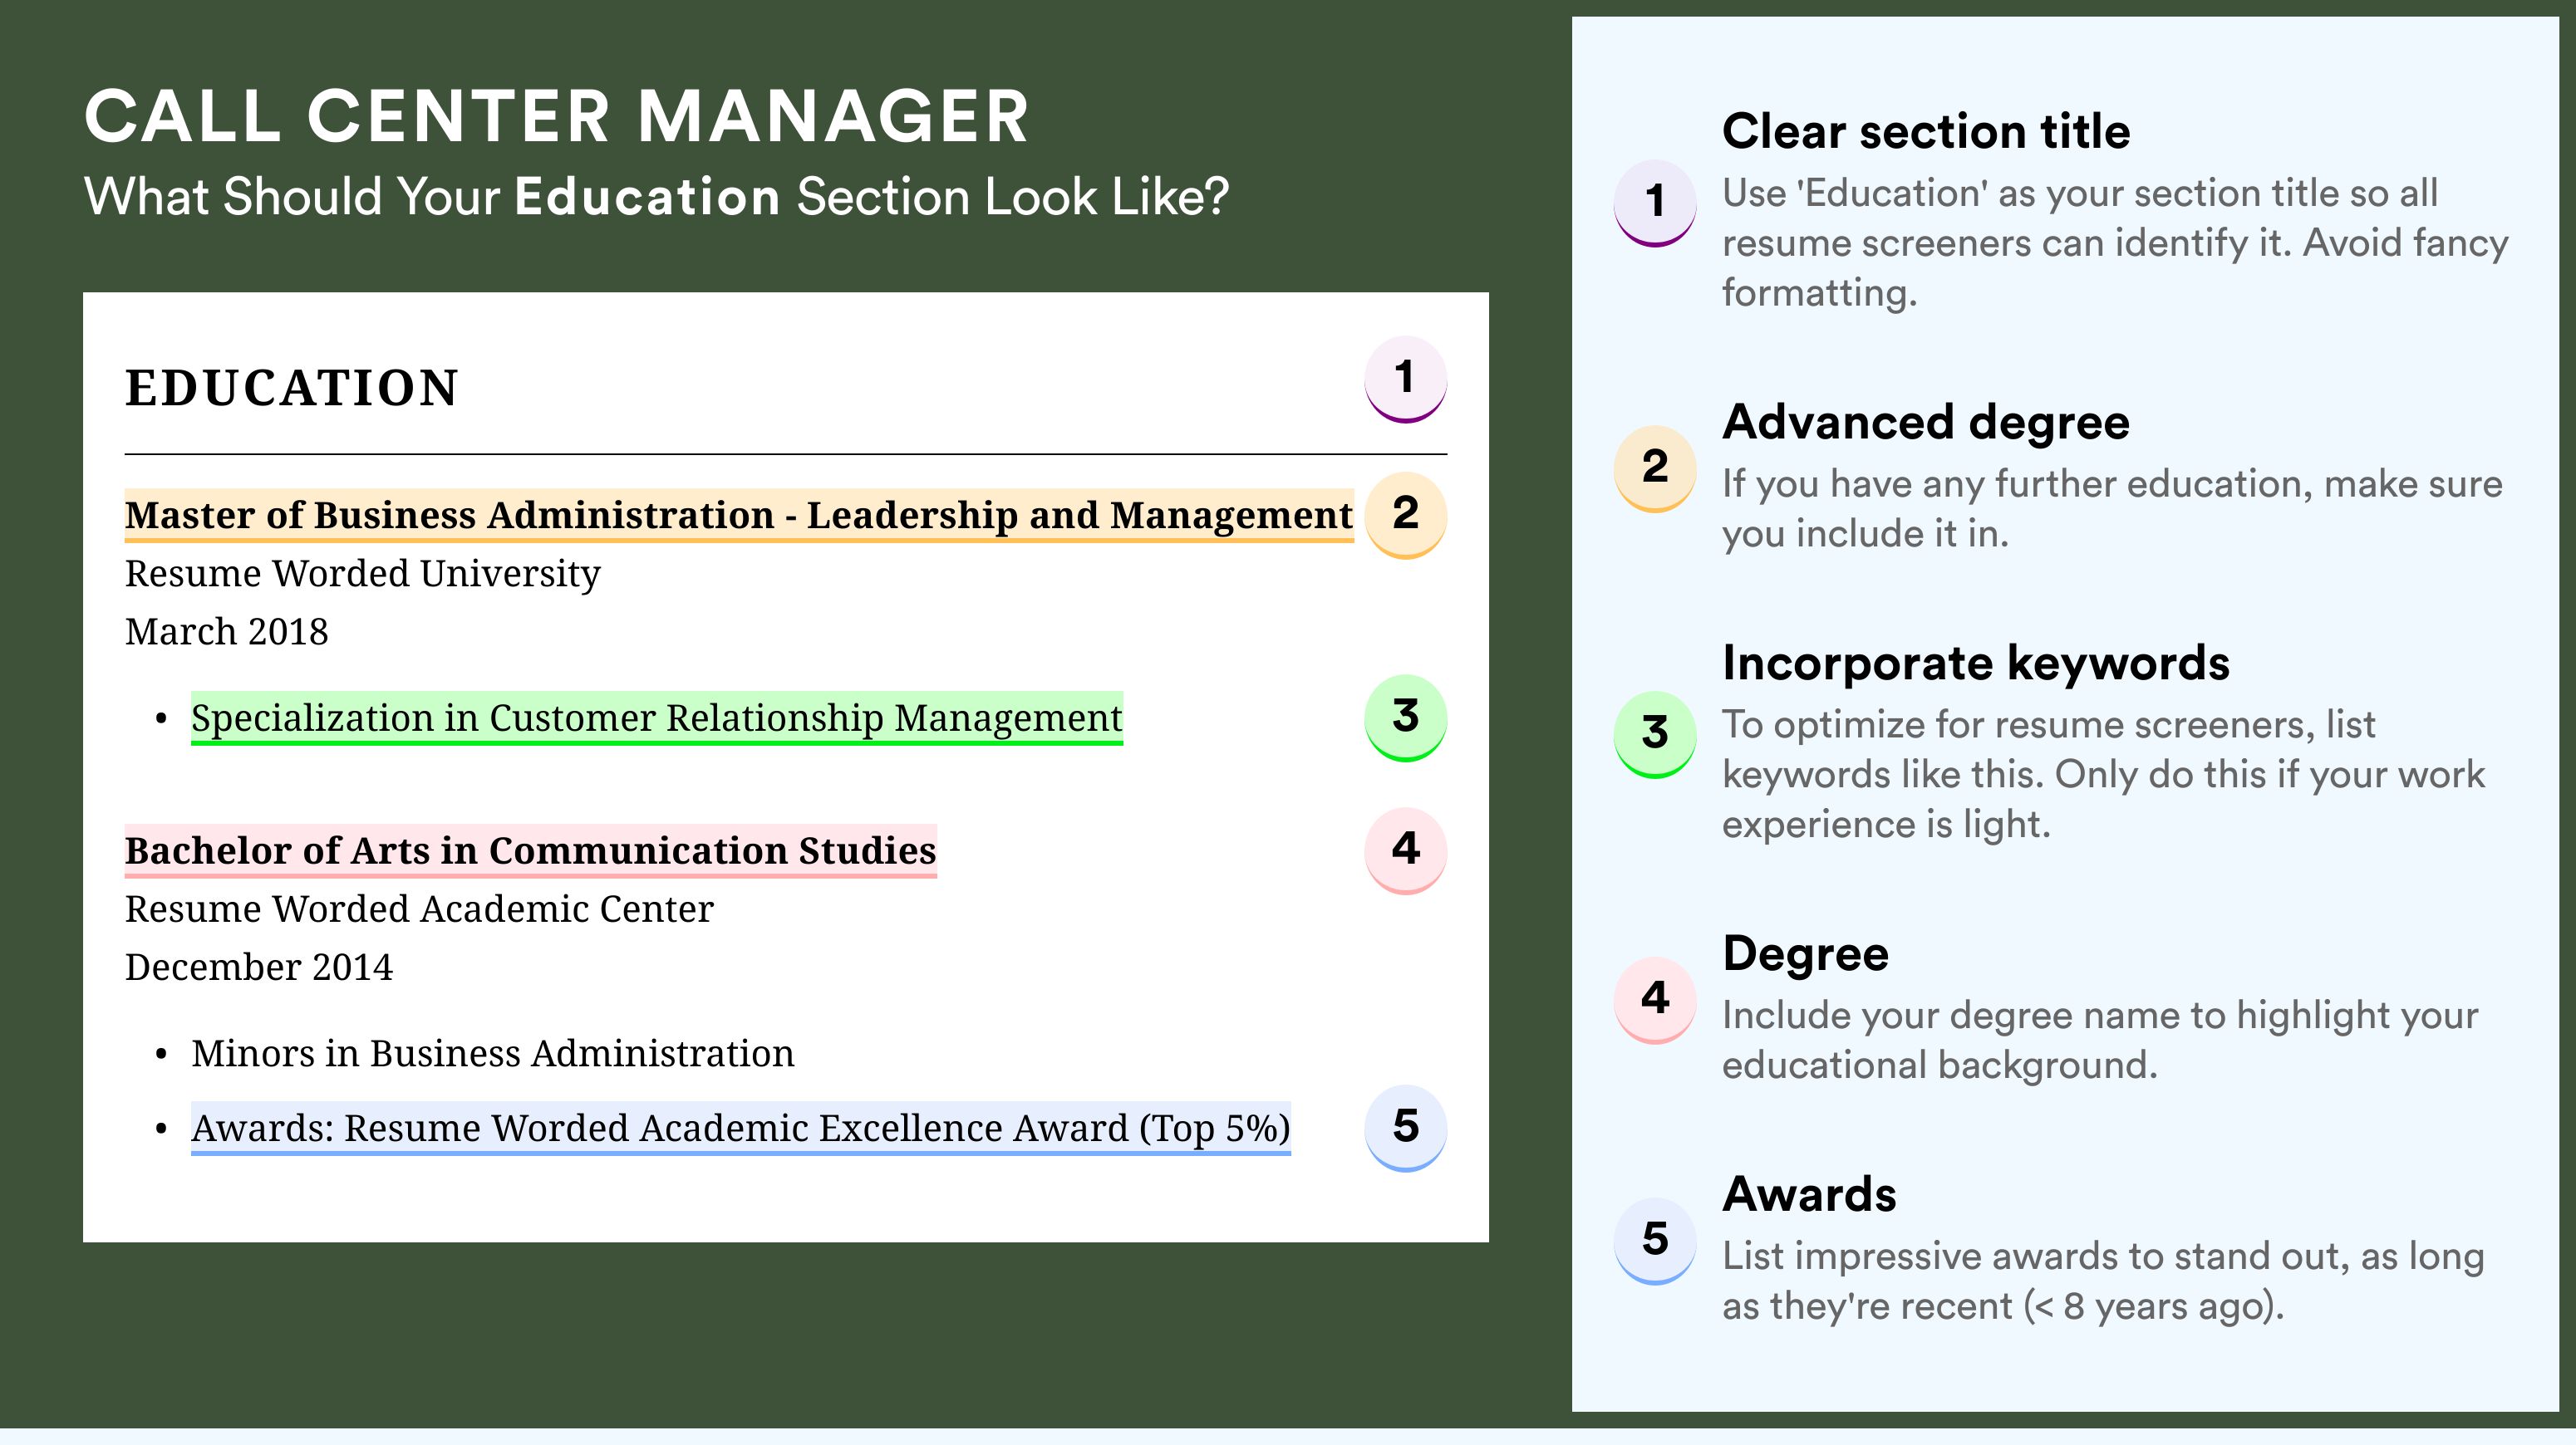
Task: Click the Clear section title heading
Action: pyautogui.click(x=1926, y=132)
